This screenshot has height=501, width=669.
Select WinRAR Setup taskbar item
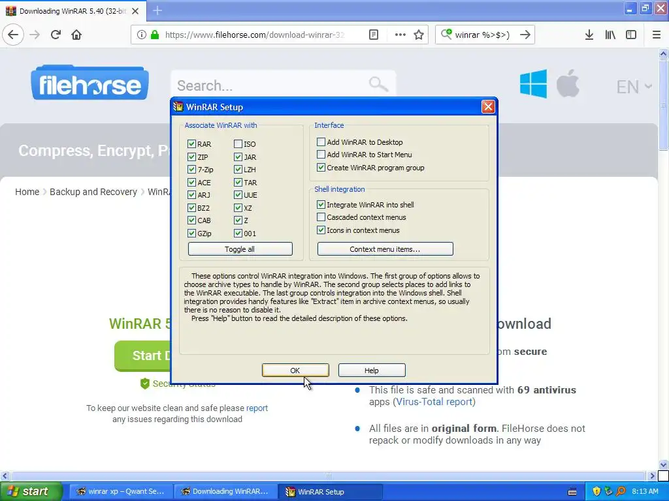coord(330,491)
